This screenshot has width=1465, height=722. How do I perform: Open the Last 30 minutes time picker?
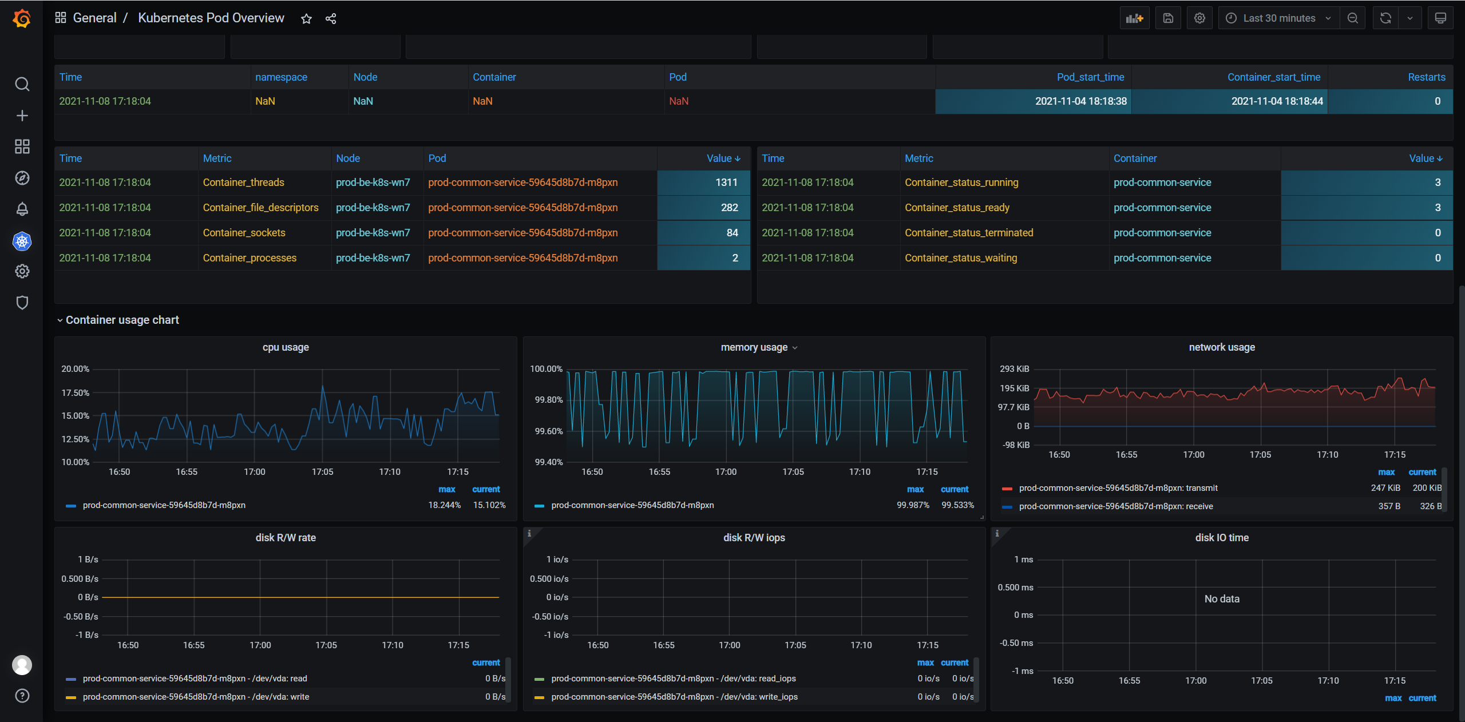1278,18
